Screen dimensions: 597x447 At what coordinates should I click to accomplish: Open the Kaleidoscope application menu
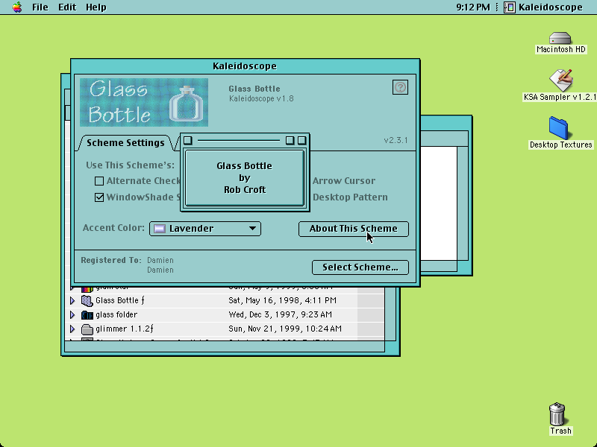pos(543,7)
